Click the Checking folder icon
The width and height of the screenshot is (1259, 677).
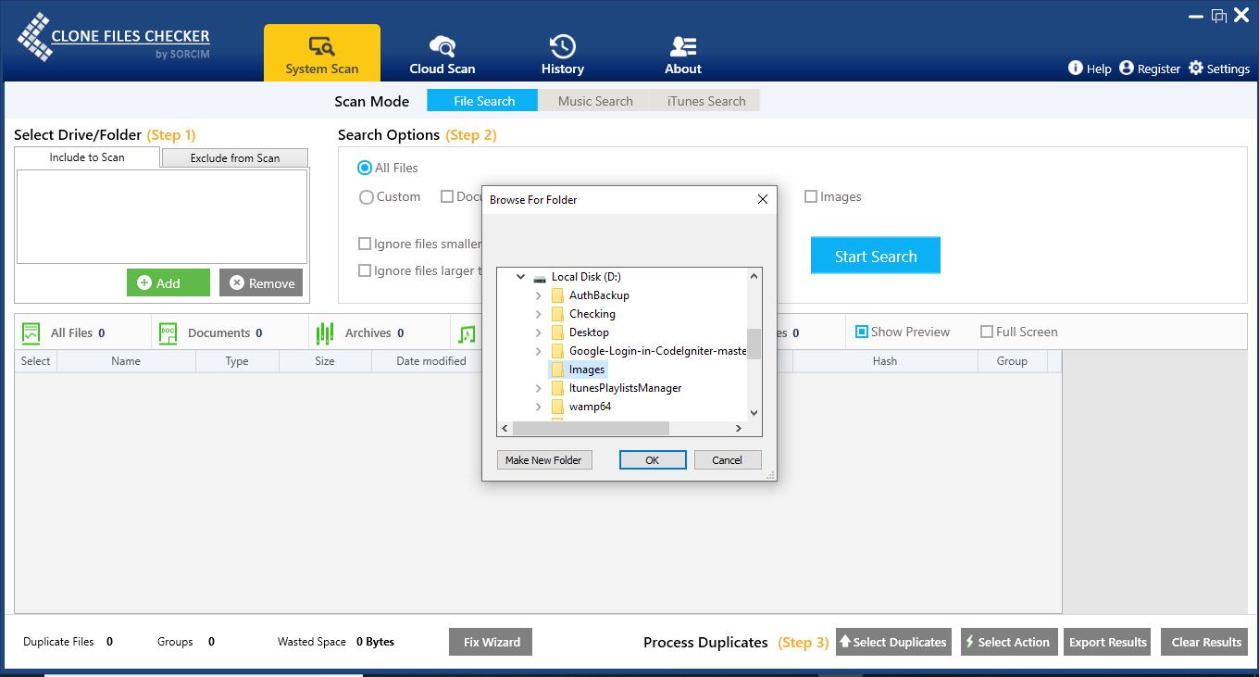(557, 314)
